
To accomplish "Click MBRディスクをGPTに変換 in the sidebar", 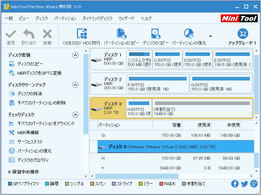I will [x=39, y=73].
